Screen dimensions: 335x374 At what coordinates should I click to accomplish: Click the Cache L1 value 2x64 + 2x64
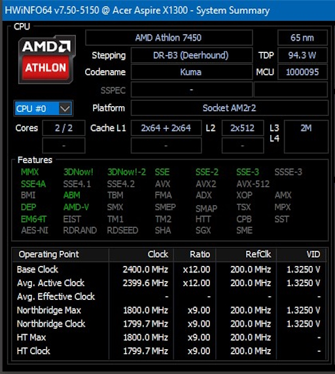166,128
